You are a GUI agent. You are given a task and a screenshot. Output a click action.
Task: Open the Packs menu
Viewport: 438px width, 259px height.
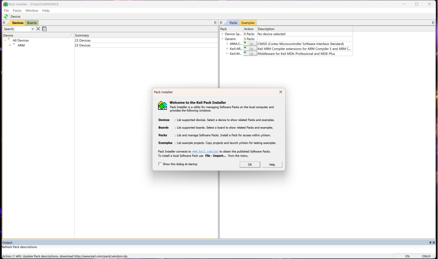coord(17,11)
